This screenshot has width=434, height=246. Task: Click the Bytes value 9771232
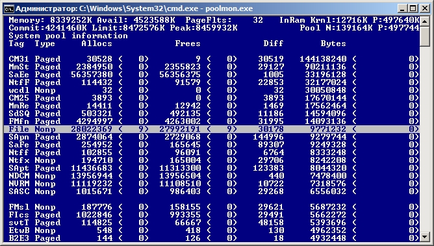point(328,129)
